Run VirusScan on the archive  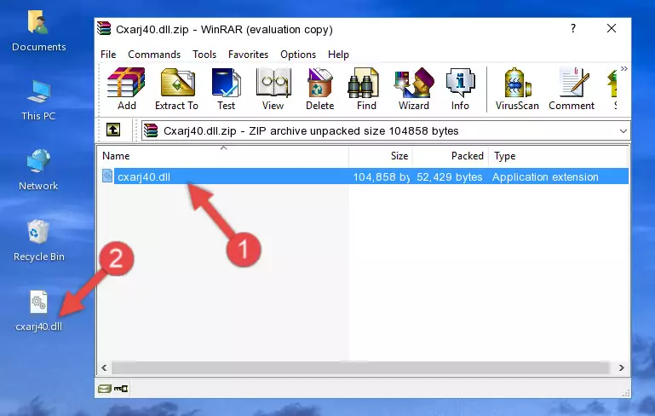click(517, 89)
